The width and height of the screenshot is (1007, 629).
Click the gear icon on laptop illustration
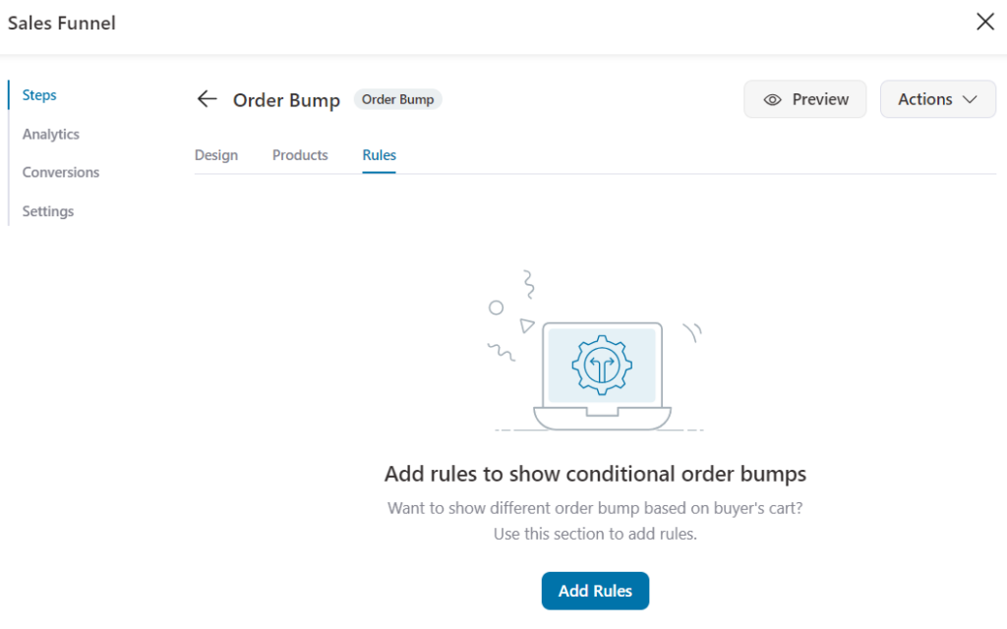[602, 365]
